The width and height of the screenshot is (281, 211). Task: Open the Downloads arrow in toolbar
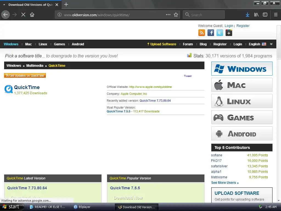(248, 15)
